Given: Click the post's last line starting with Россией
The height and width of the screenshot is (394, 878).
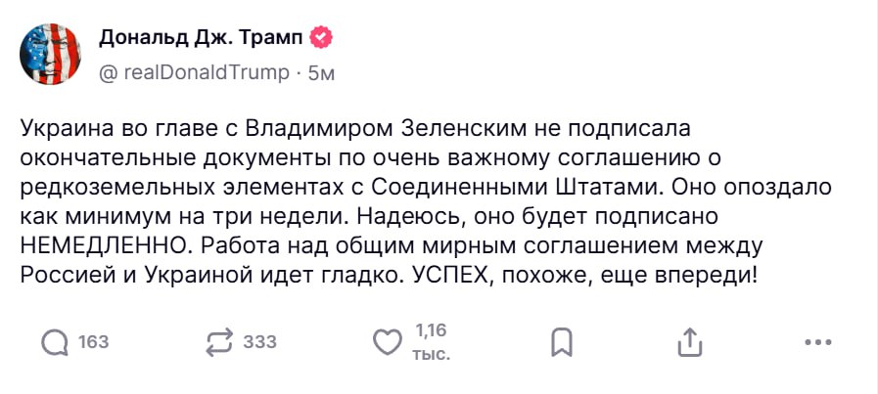Looking at the screenshot, I should 389,274.
